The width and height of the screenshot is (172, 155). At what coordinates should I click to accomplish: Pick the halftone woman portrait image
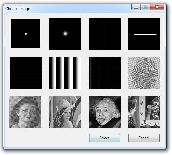click(25, 112)
